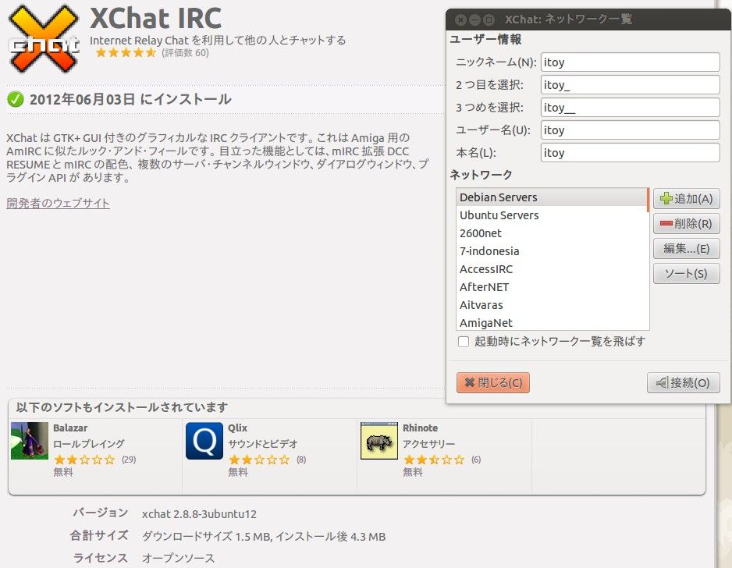732x568 pixels.
Task: Click the 追加(A) add network button
Action: pyautogui.click(x=686, y=199)
